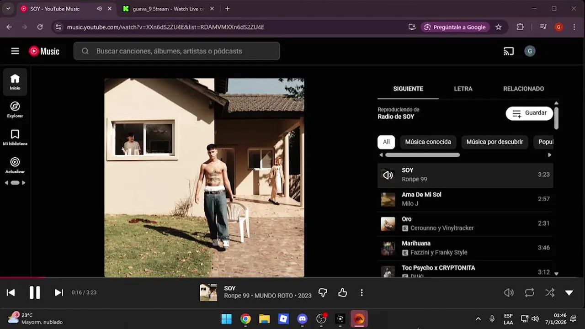Open Actualizar in the sidebar
The image size is (585, 329).
(x=15, y=165)
